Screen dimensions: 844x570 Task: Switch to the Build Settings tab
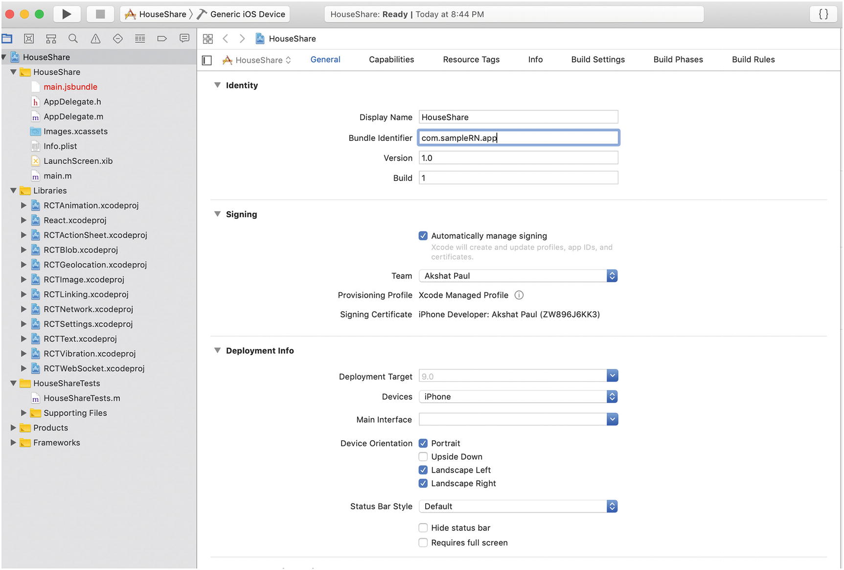[597, 60]
